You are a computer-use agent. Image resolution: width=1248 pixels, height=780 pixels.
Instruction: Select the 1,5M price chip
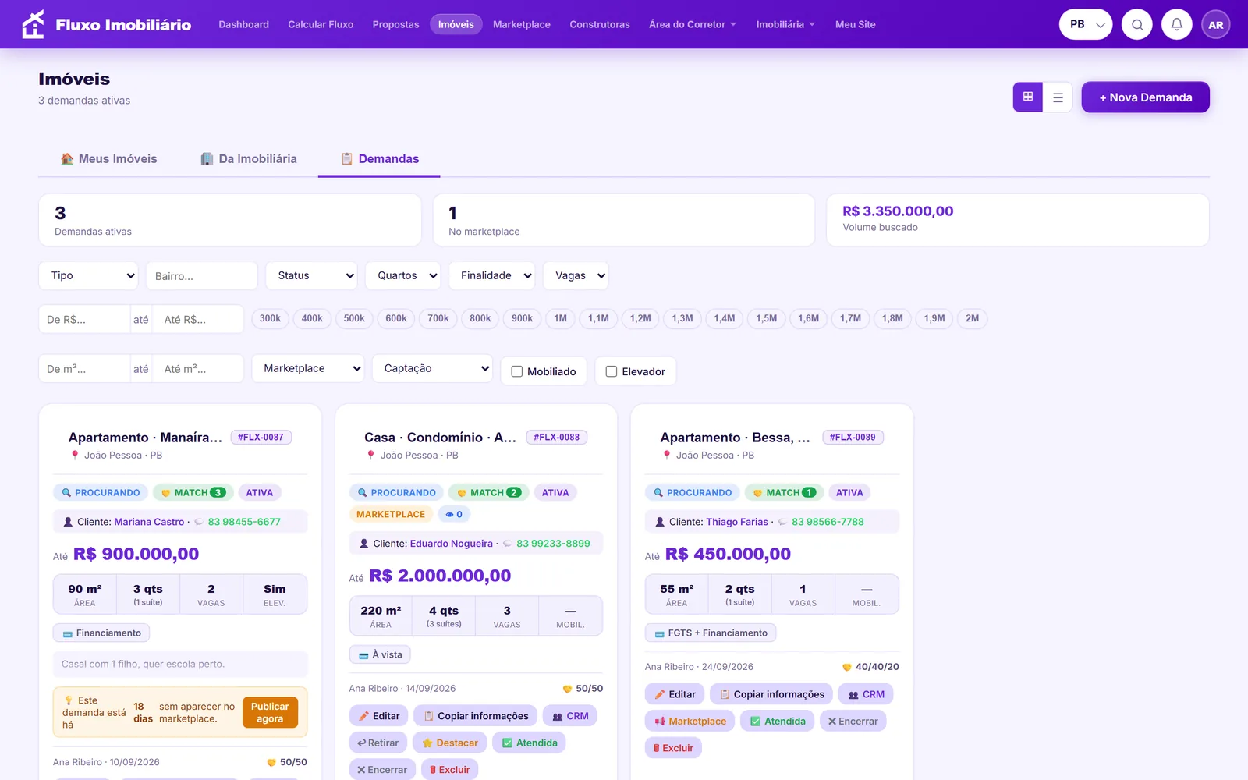point(766,318)
